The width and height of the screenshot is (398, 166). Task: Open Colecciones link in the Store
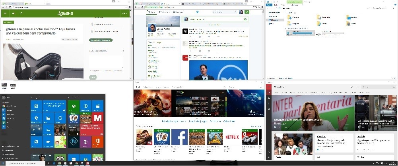click(x=229, y=122)
